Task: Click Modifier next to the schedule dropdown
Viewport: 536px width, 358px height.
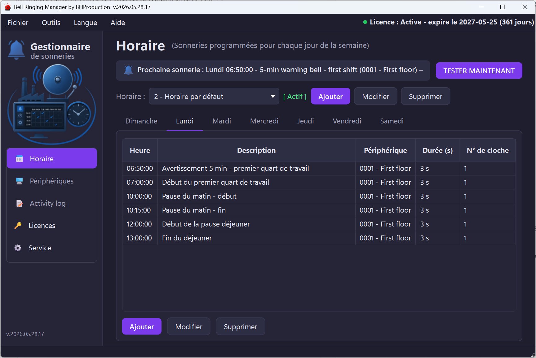Action: point(375,96)
